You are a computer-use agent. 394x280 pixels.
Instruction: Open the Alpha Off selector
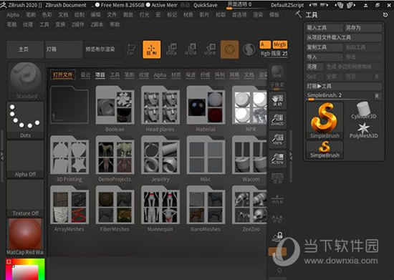[x=25, y=159]
